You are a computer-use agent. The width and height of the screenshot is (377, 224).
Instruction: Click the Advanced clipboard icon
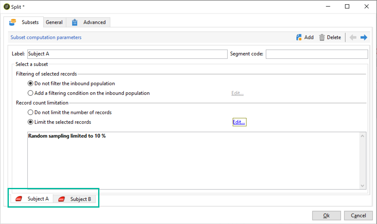pos(75,22)
